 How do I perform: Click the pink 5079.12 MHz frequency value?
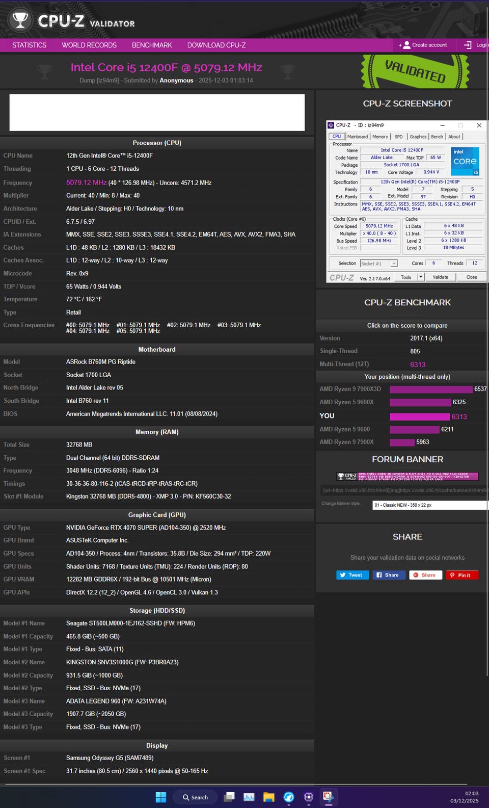point(86,183)
